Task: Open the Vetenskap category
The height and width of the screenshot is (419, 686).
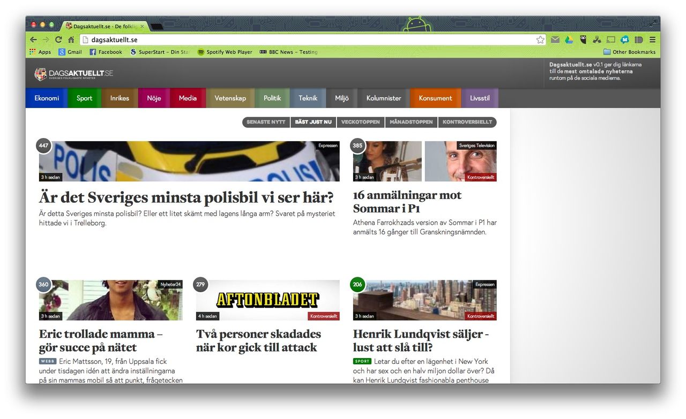Action: (230, 98)
